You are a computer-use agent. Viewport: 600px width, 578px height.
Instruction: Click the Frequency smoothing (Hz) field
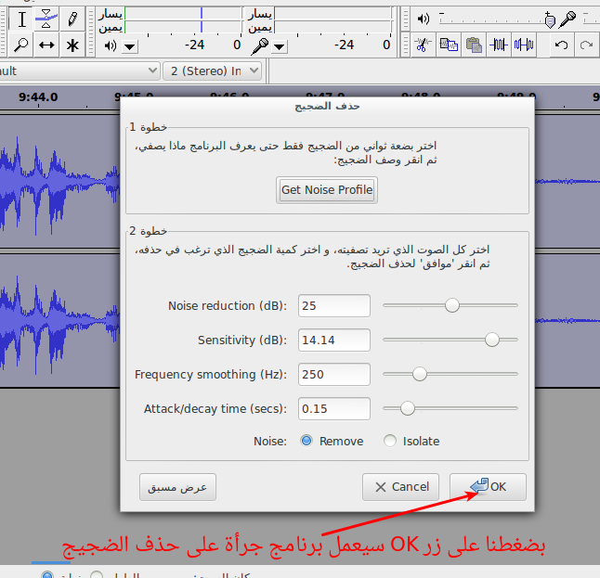[x=334, y=374]
